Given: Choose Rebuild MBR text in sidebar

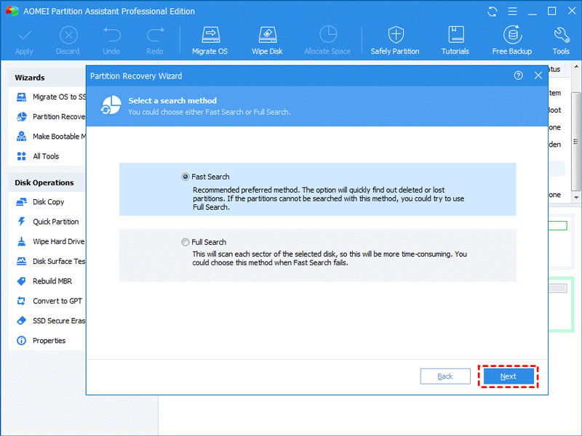Looking at the screenshot, I should pos(52,281).
